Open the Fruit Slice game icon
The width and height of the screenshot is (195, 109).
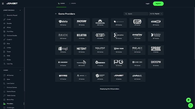(x=4, y=32)
